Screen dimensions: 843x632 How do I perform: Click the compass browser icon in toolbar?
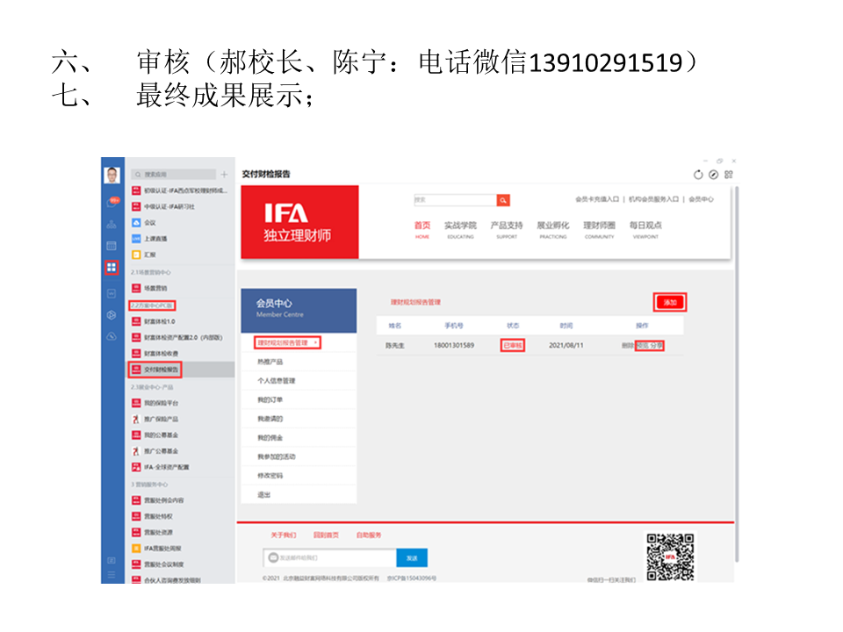[x=713, y=175]
